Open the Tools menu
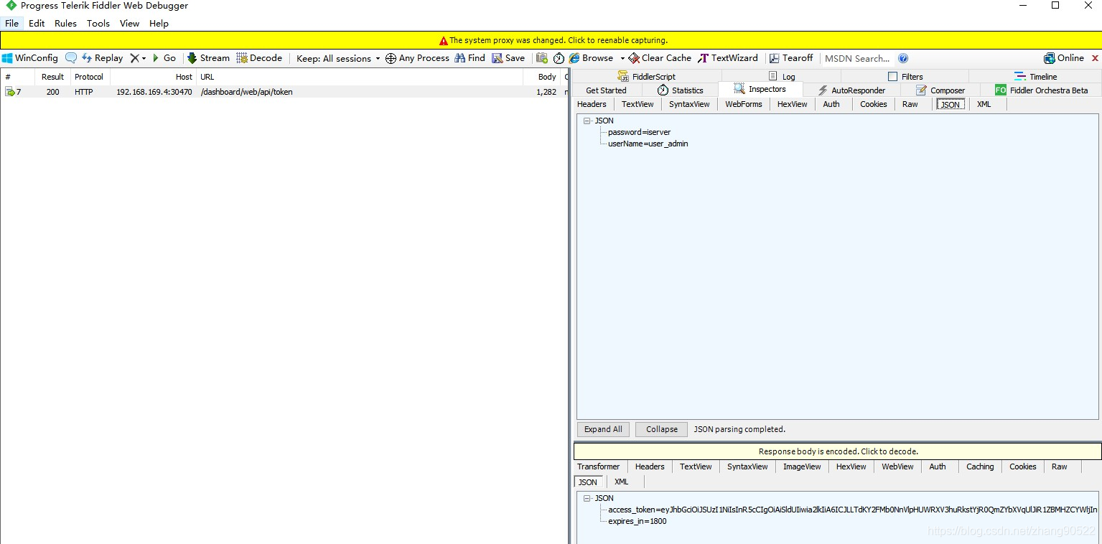The image size is (1102, 544). tap(98, 23)
